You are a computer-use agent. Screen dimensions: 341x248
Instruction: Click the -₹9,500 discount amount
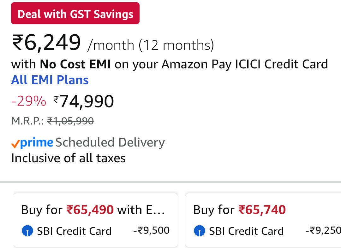(x=151, y=230)
